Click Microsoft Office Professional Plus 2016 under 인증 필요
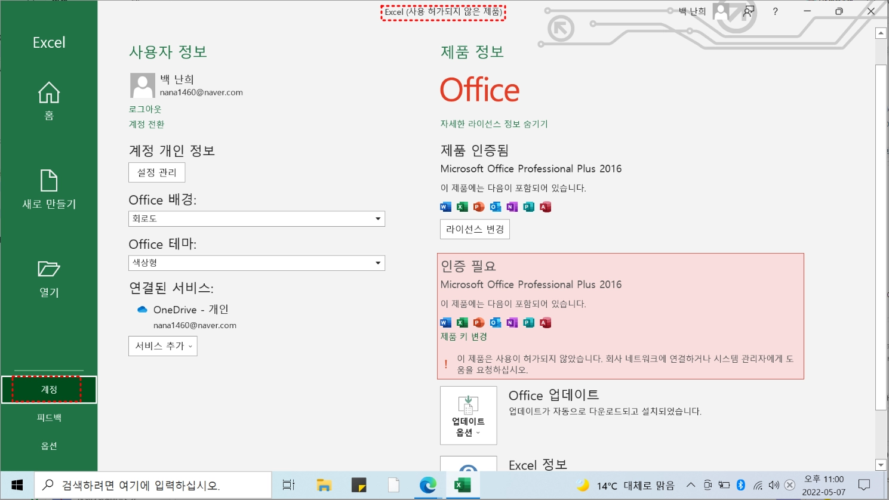 531,285
